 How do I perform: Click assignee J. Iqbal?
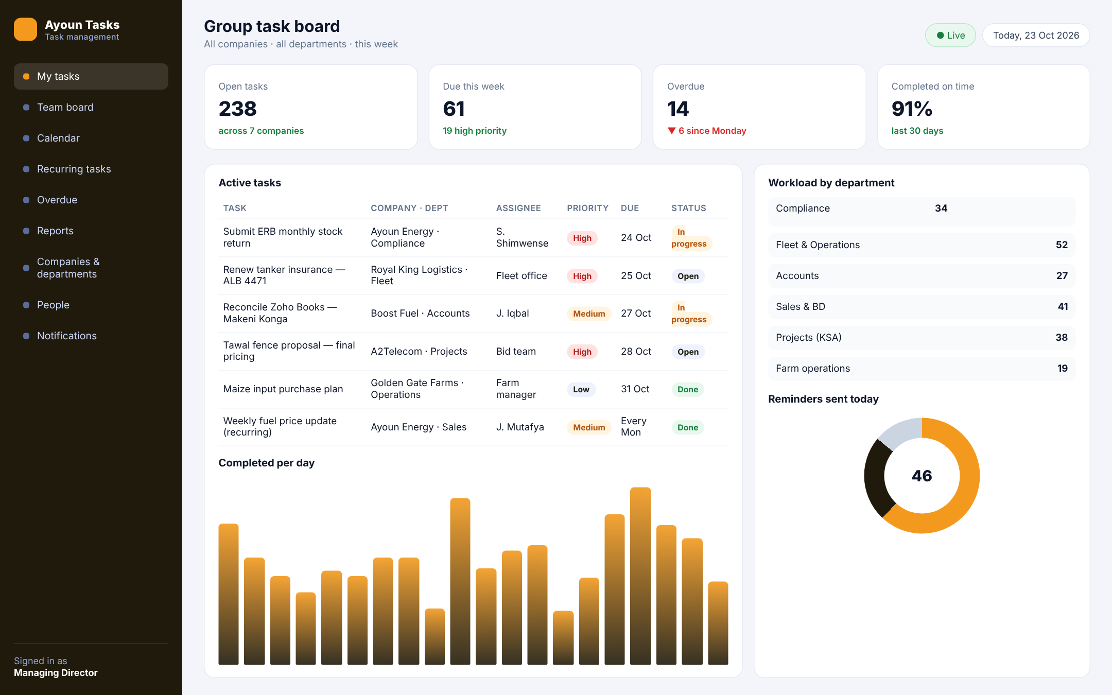click(x=512, y=313)
